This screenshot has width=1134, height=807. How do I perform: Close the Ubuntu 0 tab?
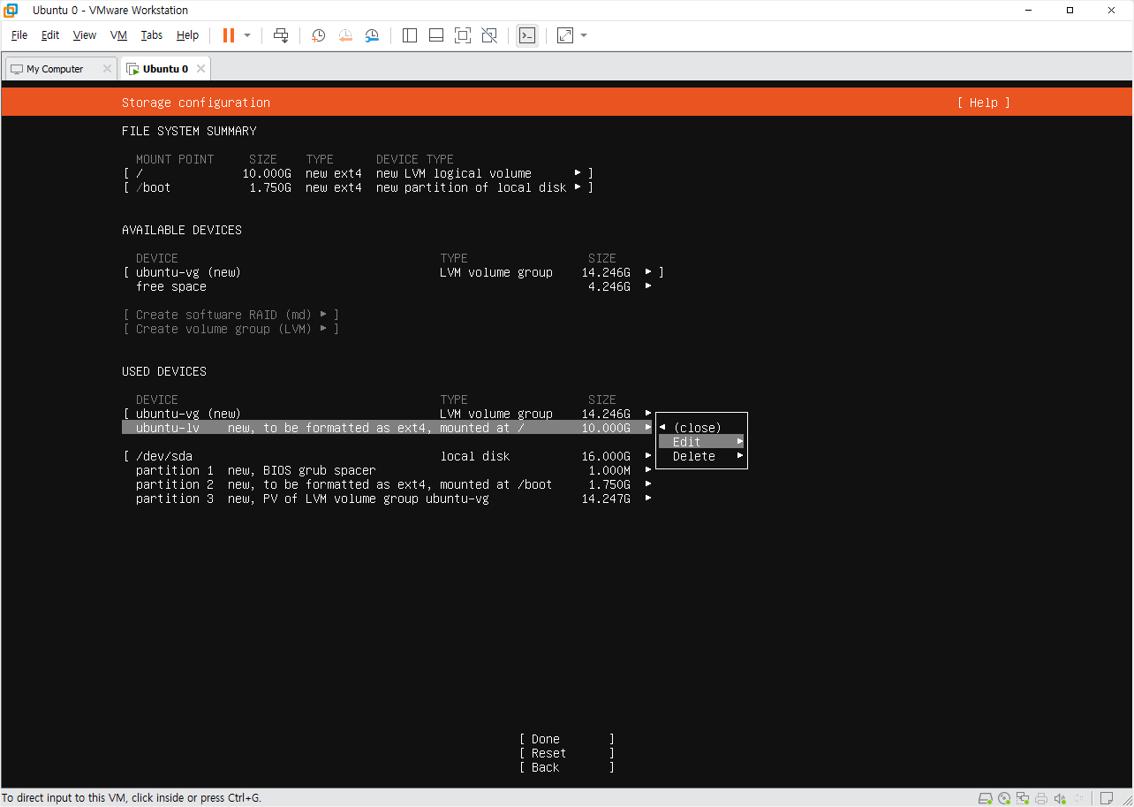coord(200,69)
